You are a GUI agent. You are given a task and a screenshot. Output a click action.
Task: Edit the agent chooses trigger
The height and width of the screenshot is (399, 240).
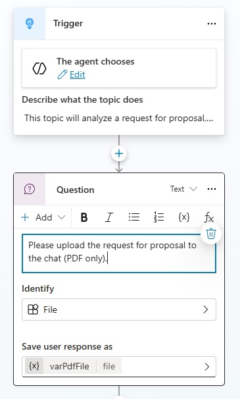pos(72,75)
